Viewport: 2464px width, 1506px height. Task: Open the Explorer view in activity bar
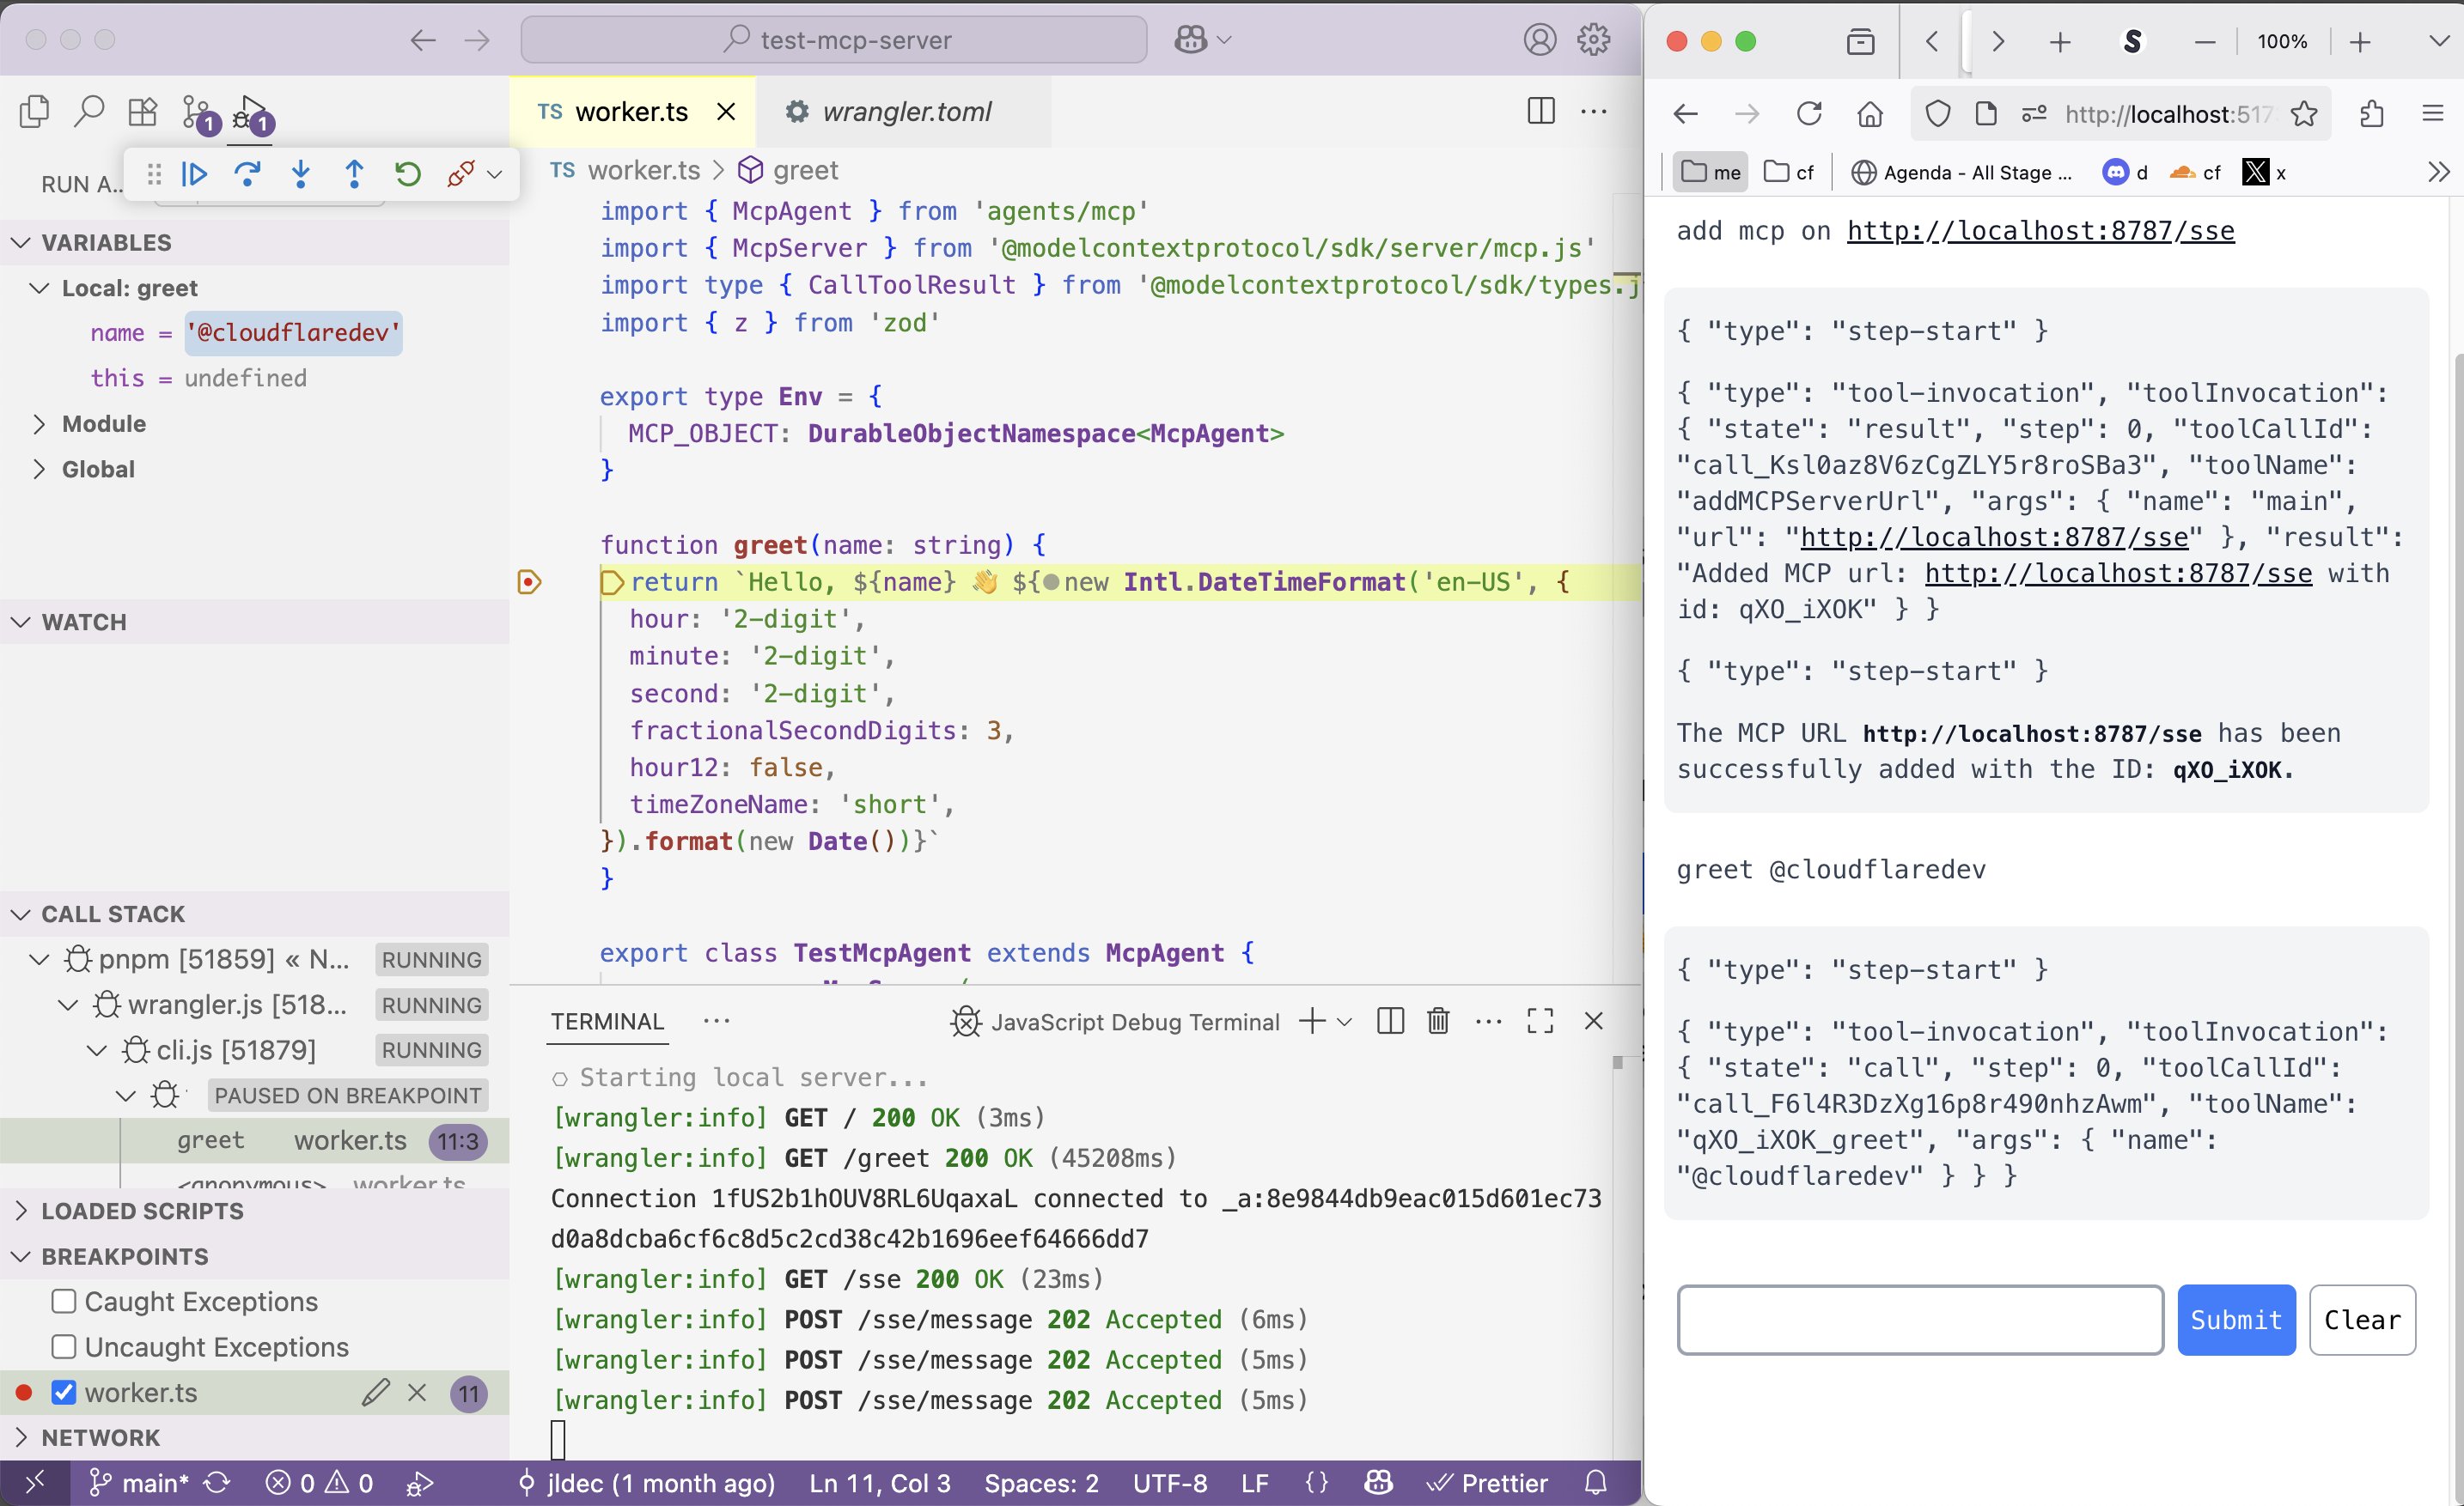coord(34,111)
